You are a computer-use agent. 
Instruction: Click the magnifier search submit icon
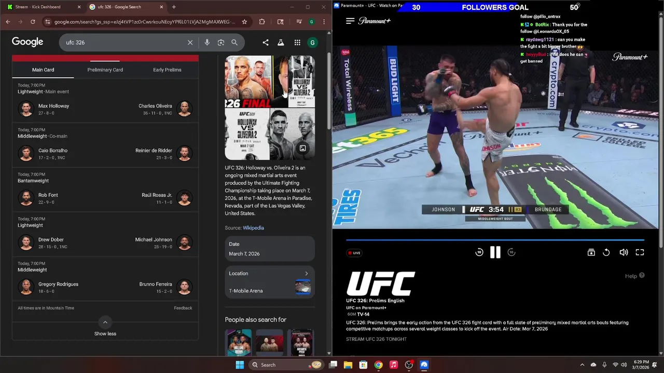[x=234, y=42]
